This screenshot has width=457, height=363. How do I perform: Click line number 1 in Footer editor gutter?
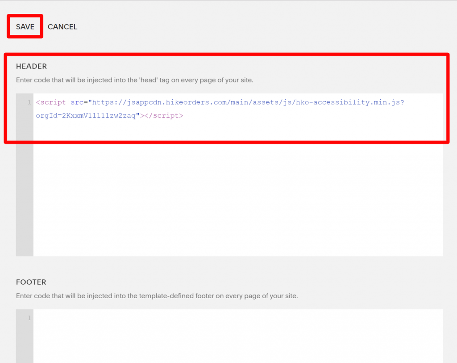(29, 318)
